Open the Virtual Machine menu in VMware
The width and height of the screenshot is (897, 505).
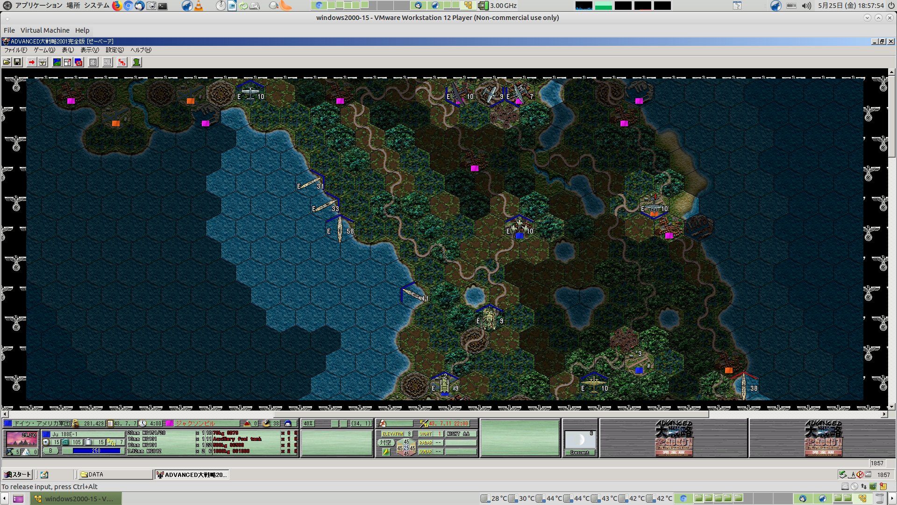[45, 30]
